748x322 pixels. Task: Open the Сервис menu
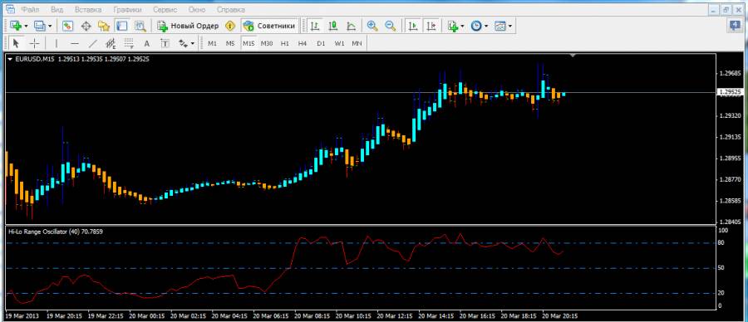pos(165,9)
